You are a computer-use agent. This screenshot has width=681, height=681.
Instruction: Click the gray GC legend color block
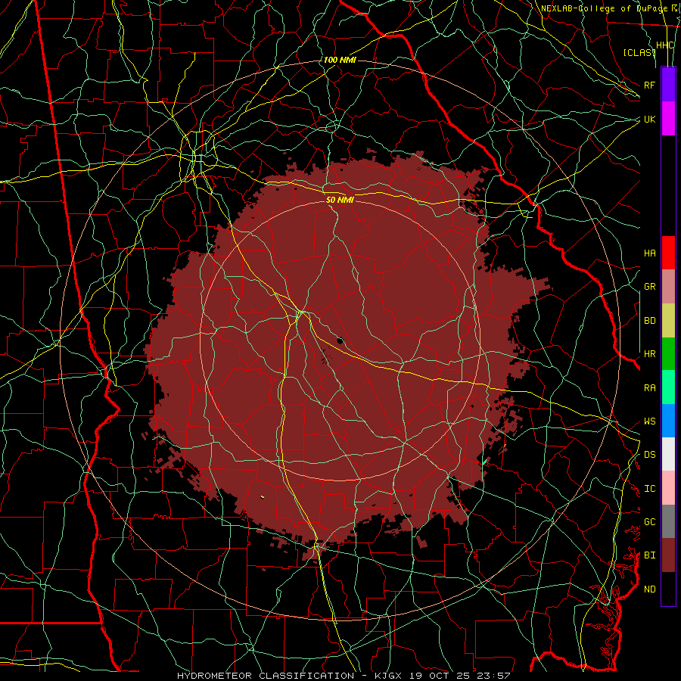point(668,521)
